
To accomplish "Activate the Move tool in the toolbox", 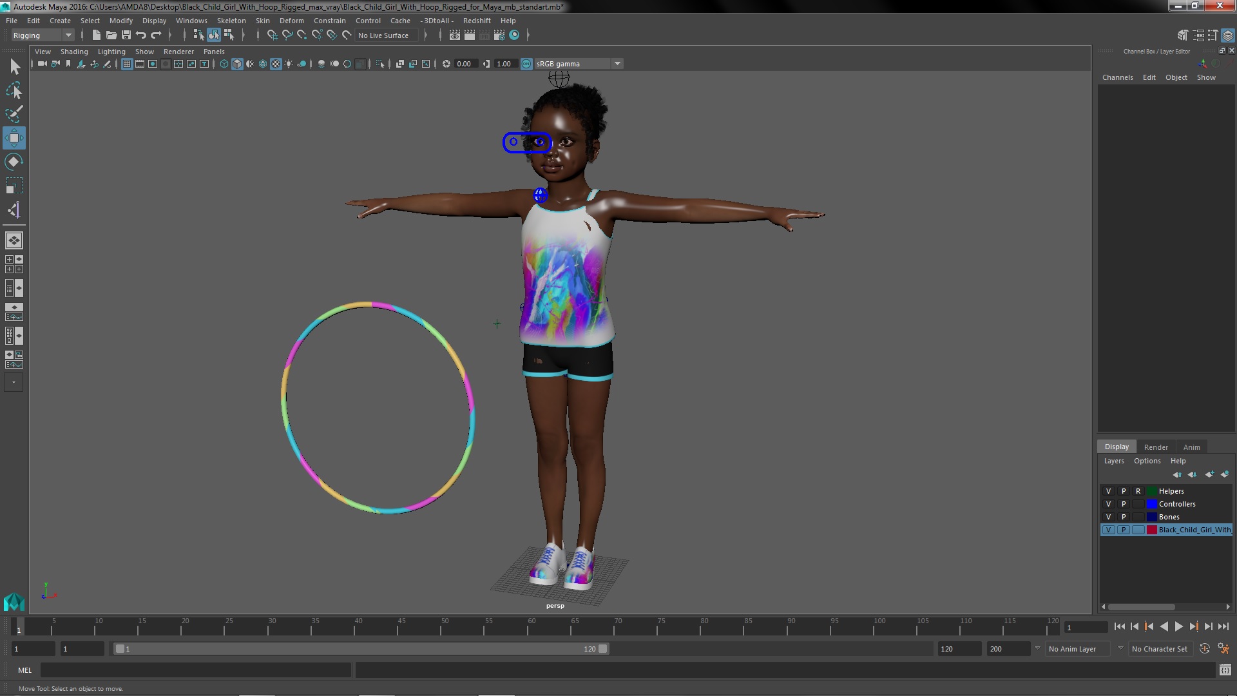I will (14, 138).
